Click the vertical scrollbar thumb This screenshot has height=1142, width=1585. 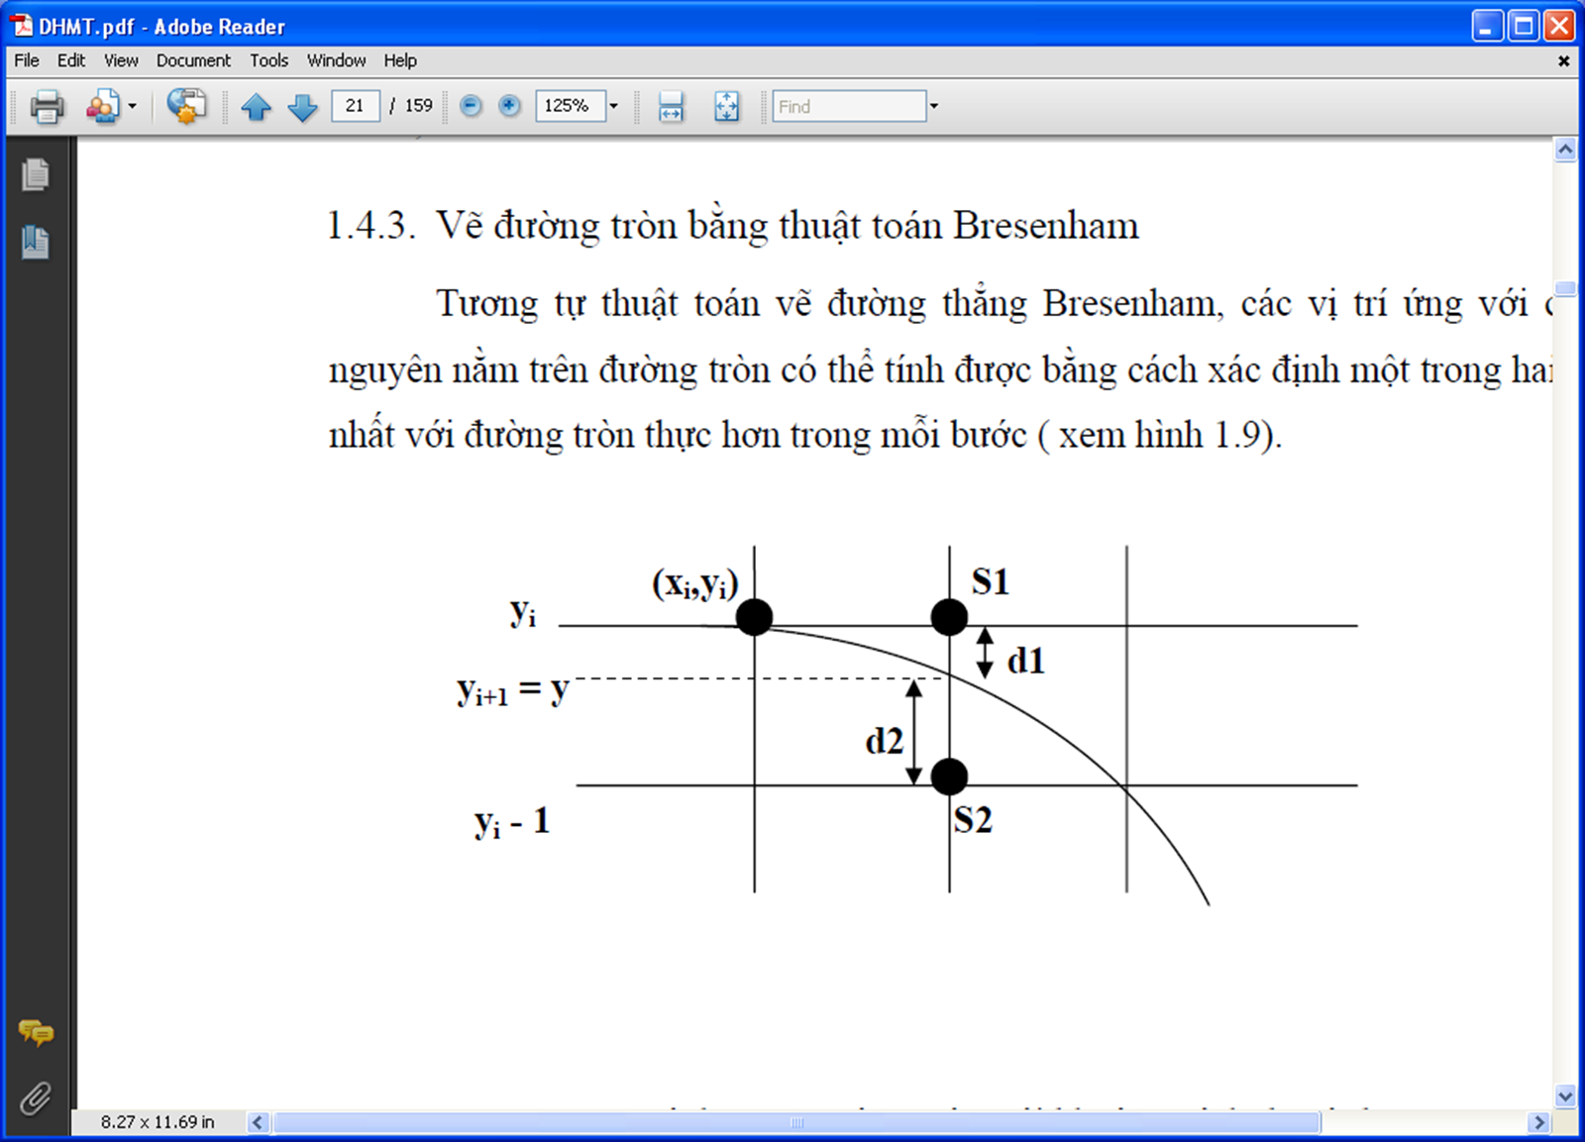coord(1565,288)
